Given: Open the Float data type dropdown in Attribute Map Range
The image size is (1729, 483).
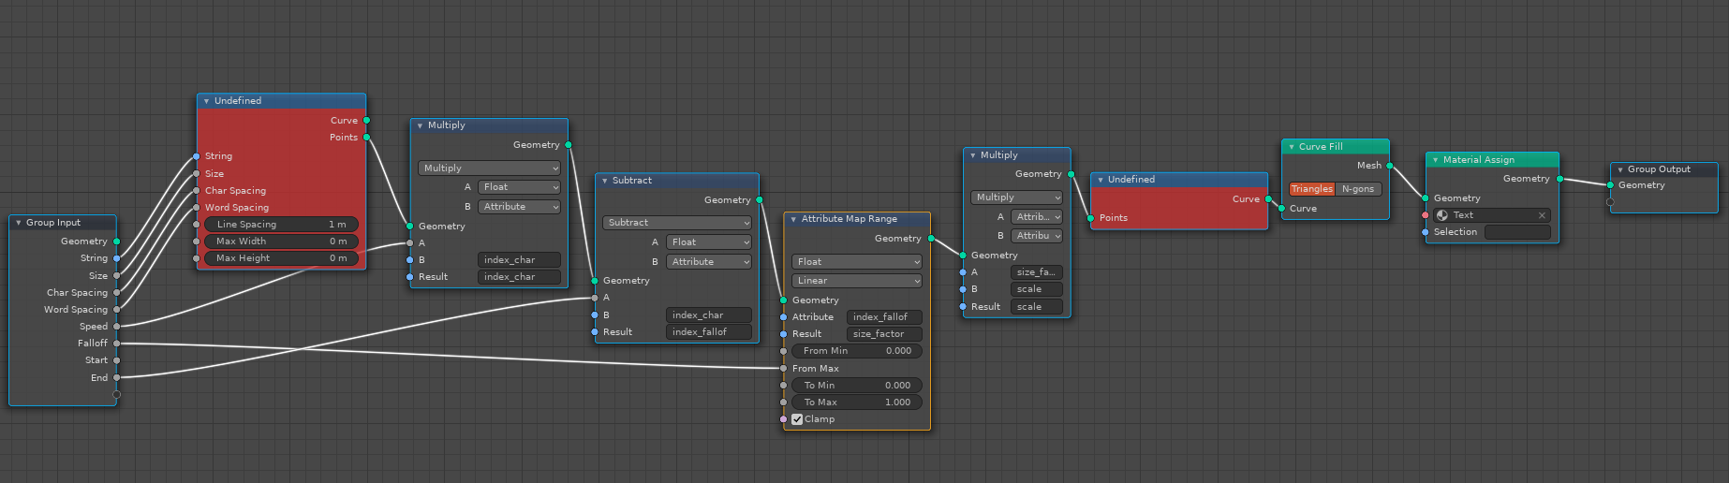Looking at the screenshot, I should click(857, 262).
